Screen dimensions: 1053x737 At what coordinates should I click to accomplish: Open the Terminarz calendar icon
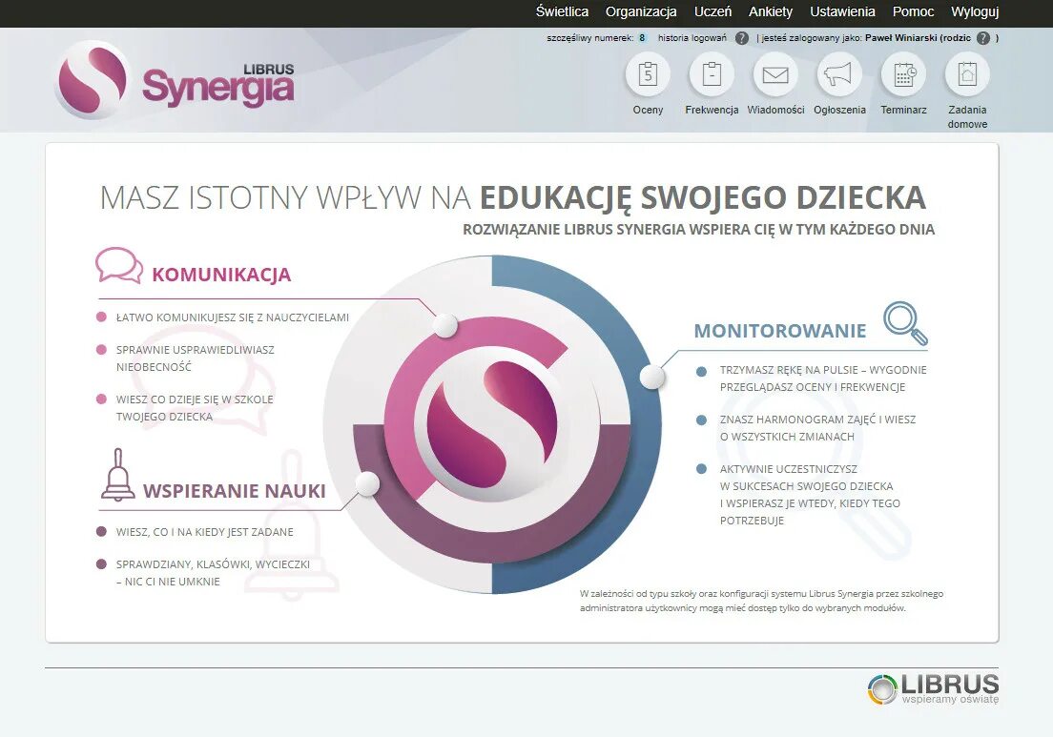coord(903,73)
